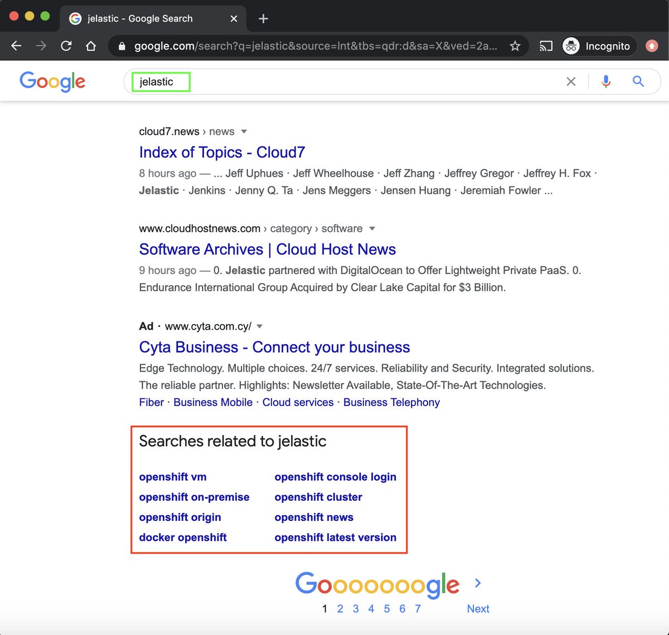The height and width of the screenshot is (635, 669).
Task: Open the browser home page
Action: [91, 46]
